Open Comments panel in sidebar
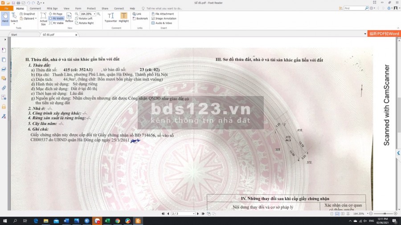401x225 pixels. [4, 78]
